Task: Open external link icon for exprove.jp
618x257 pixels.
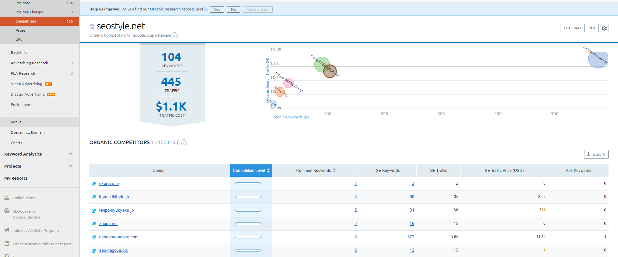Action: pos(94,184)
